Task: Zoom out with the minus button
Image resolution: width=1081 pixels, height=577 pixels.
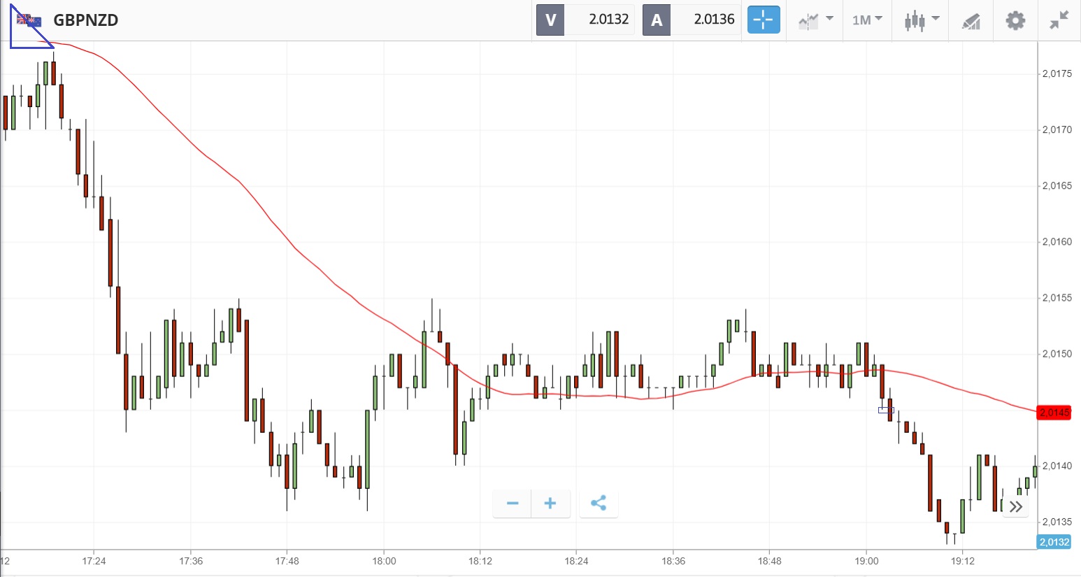Action: click(x=513, y=504)
